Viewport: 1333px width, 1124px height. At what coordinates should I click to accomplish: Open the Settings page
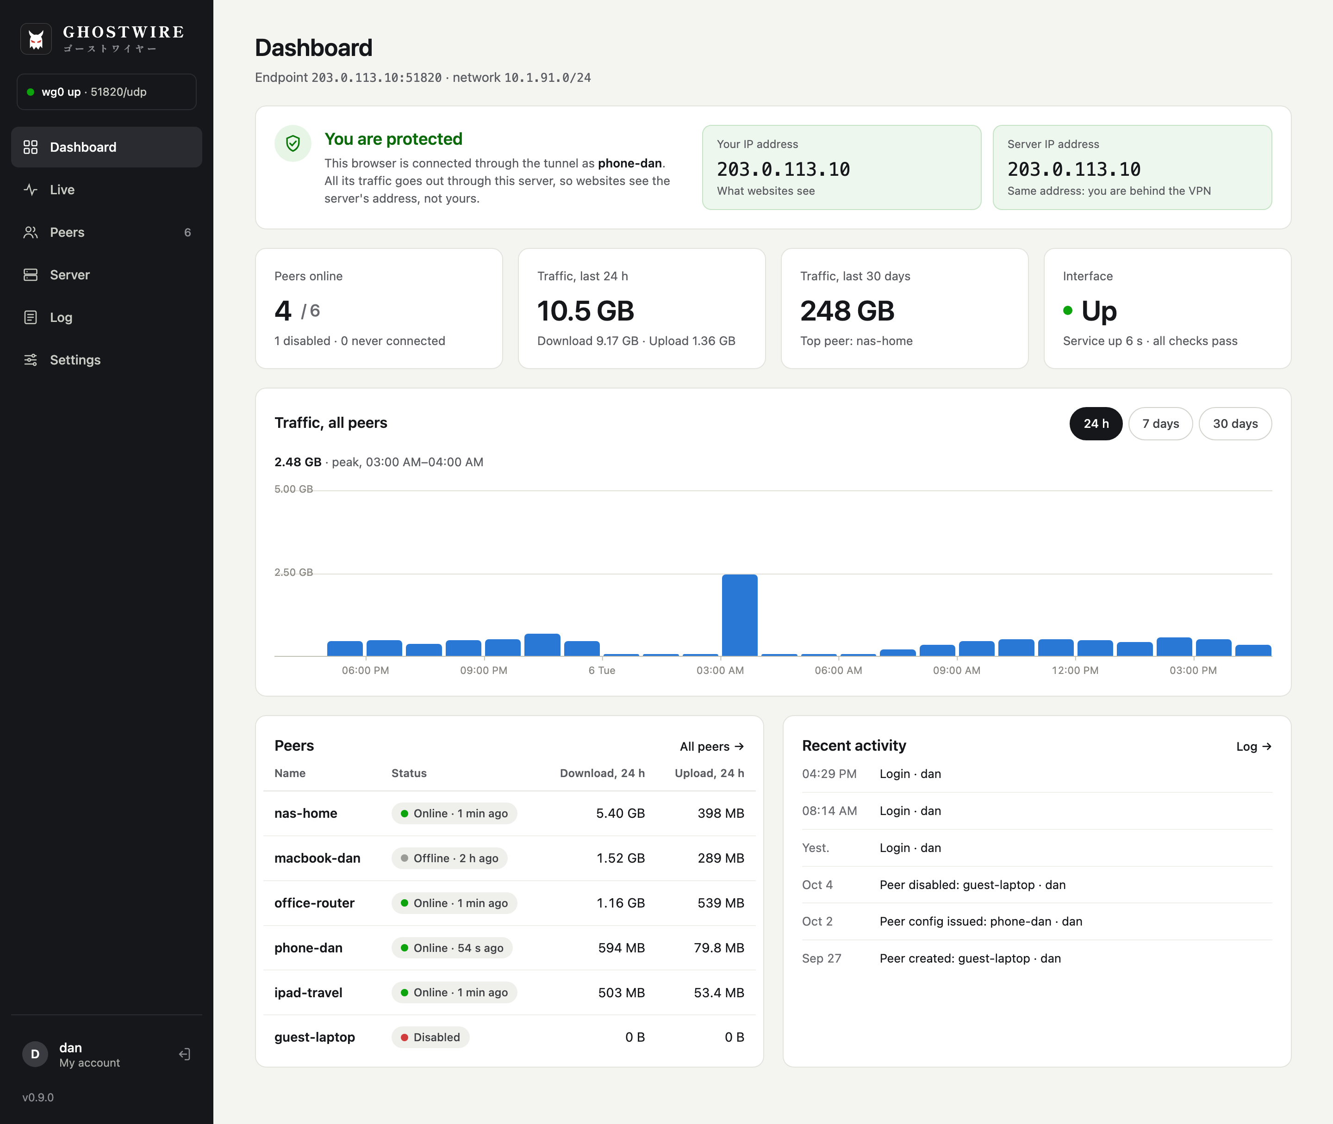[x=106, y=360]
